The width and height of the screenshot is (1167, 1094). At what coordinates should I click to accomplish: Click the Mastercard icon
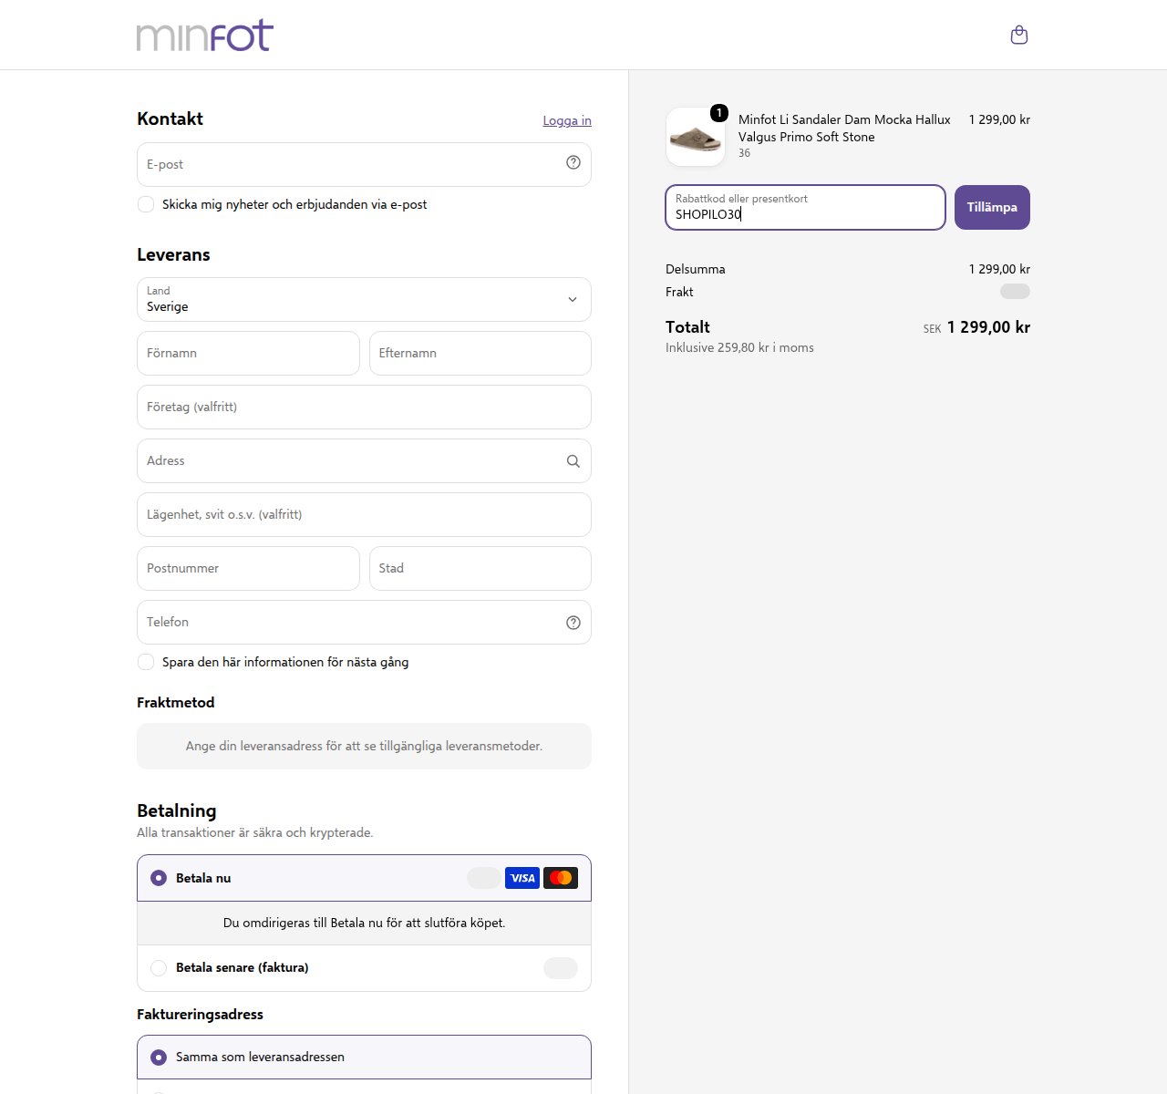[561, 878]
